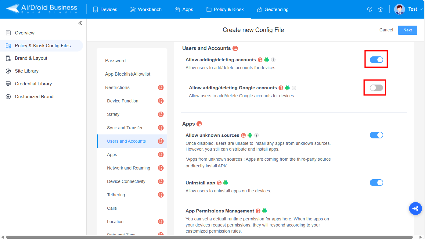The image size is (425, 239).
Task: Click red badge next to Apps heading
Action: tap(199, 124)
